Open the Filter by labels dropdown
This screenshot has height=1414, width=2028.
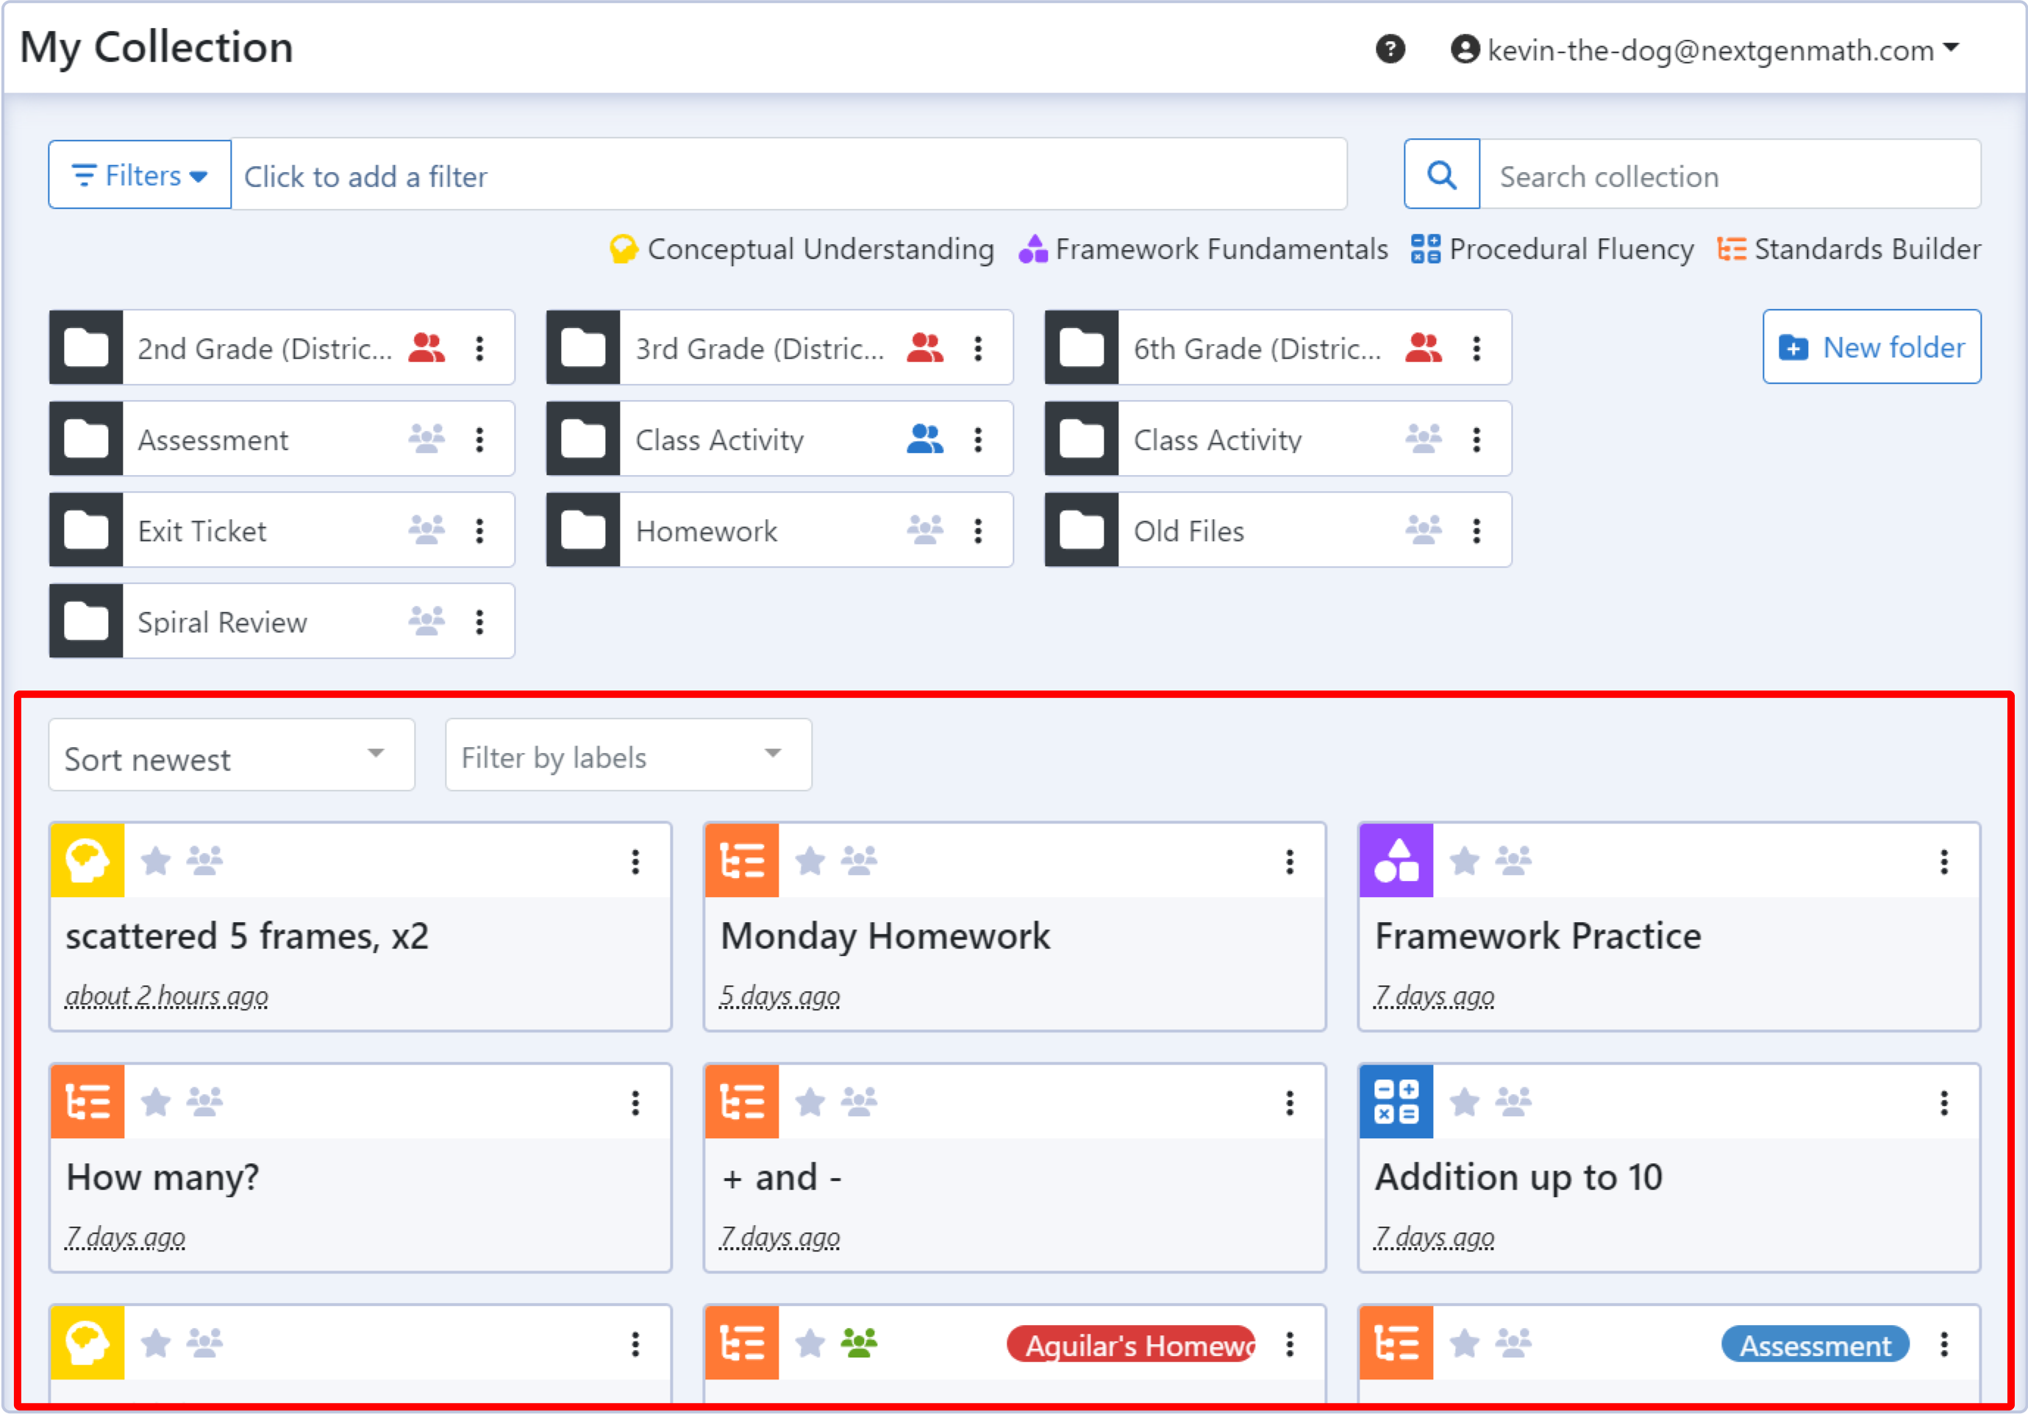point(628,756)
